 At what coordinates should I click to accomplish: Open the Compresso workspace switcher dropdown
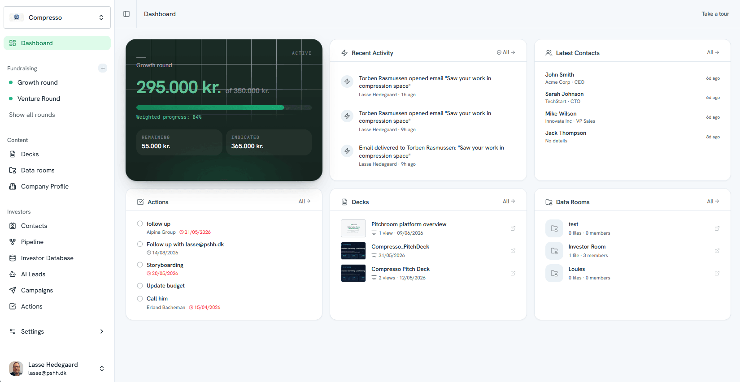57,17
